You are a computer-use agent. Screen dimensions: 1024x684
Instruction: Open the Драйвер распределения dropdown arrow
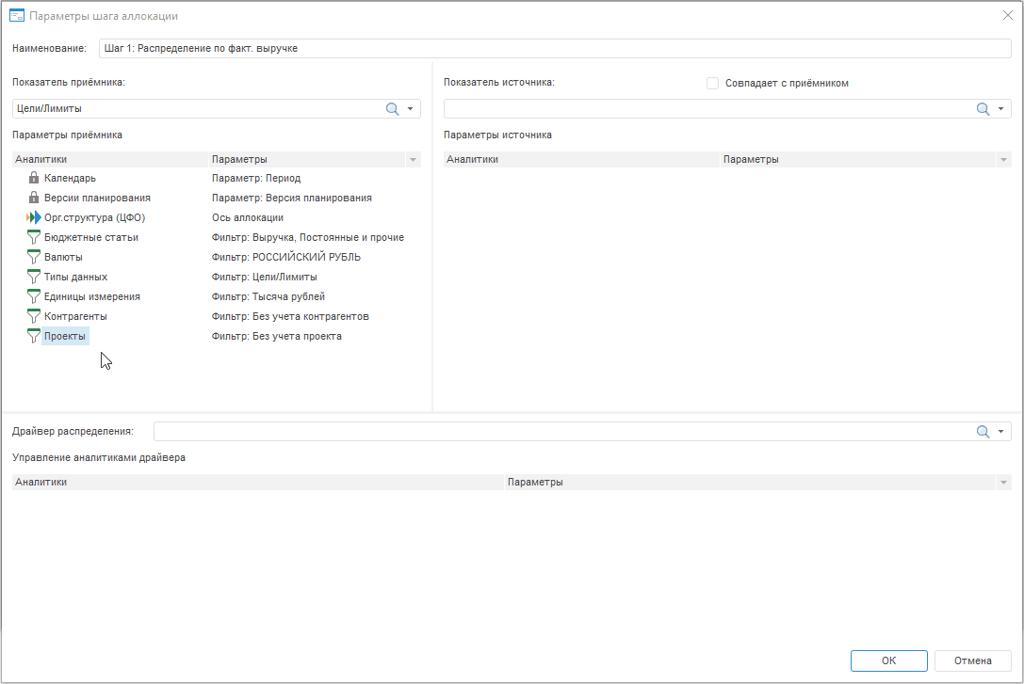coord(1000,432)
